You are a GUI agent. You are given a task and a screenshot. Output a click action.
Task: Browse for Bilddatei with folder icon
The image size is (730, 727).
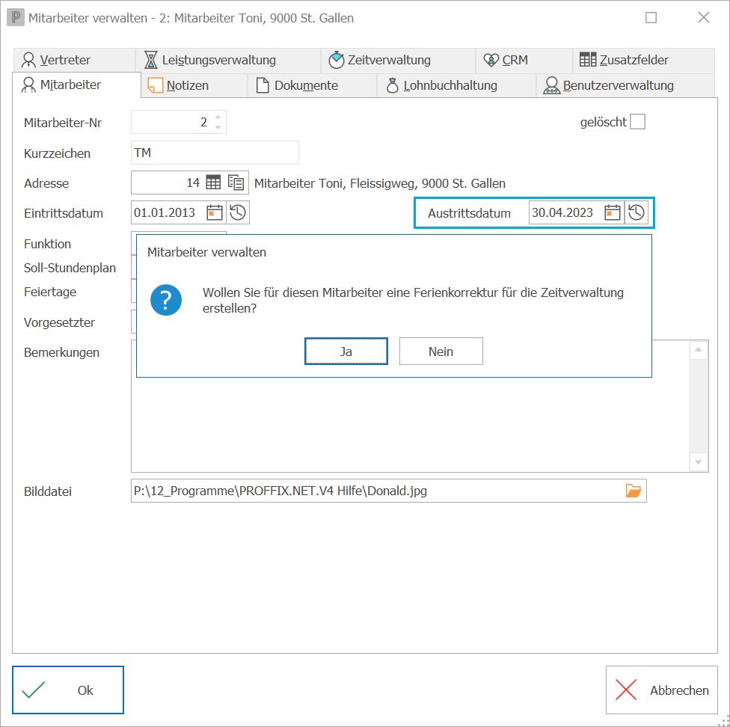tap(634, 491)
